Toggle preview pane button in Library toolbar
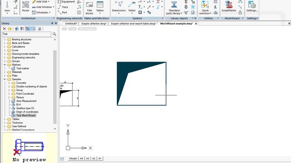Screen dimensions: 291x163 coord(33,29)
